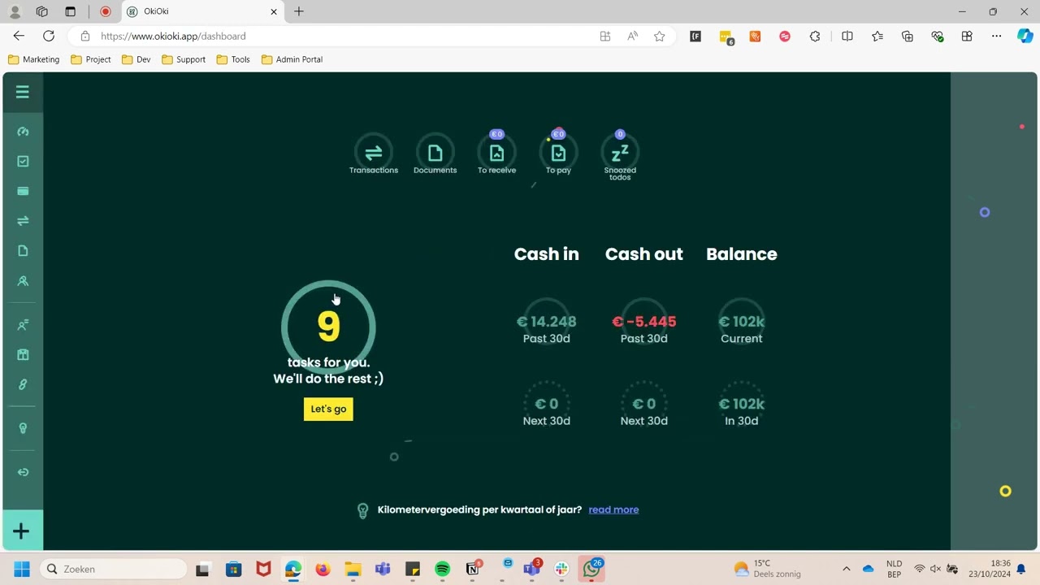Image resolution: width=1040 pixels, height=585 pixels.
Task: Open the Copilot icon in Edge
Action: point(1025,36)
